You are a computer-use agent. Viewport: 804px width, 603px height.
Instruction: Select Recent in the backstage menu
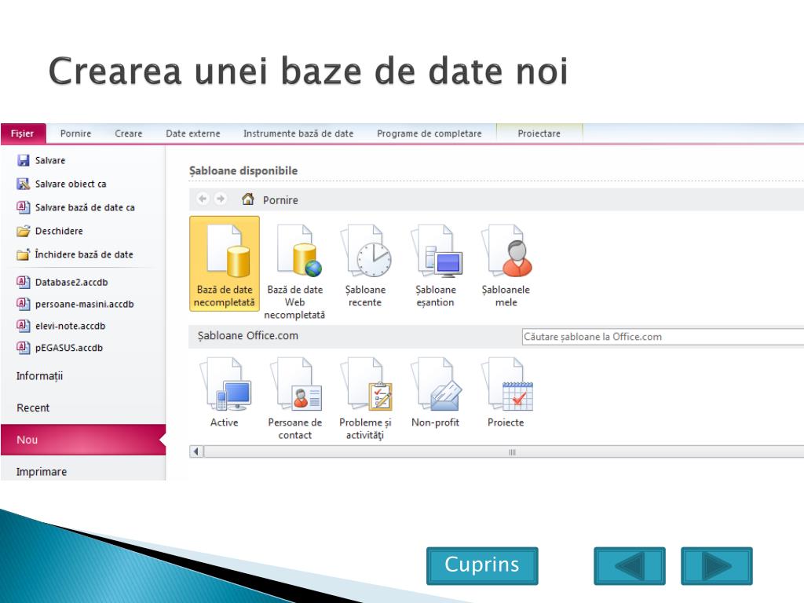tap(33, 408)
